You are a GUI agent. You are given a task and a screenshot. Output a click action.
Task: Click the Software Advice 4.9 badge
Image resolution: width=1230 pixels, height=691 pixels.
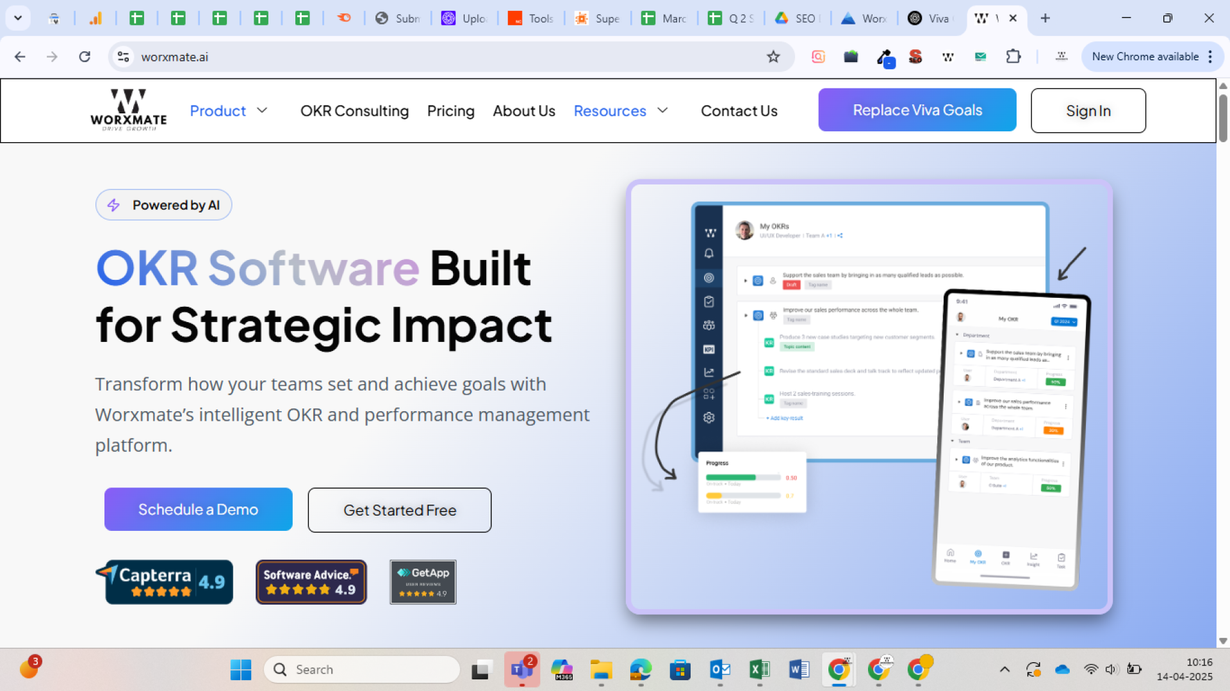(x=311, y=581)
